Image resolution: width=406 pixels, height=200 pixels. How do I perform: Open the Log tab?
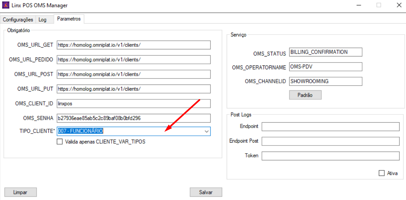coord(43,20)
